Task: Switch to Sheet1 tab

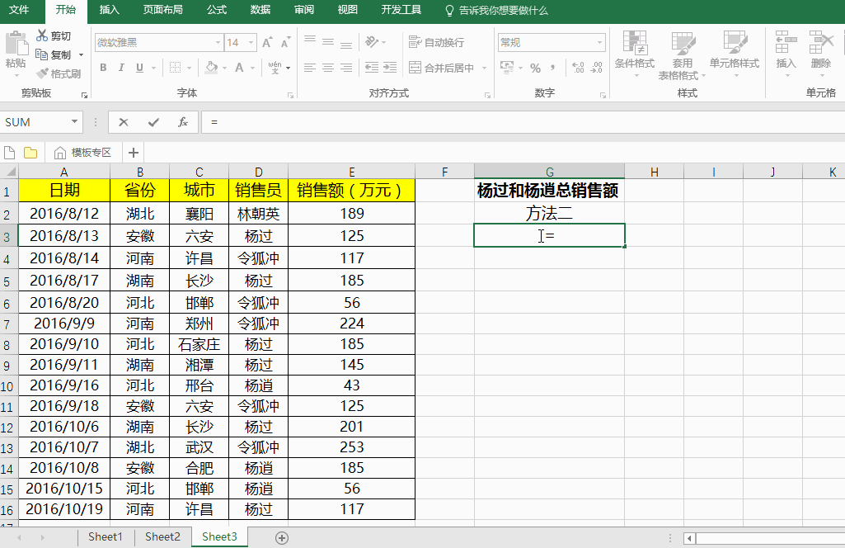Action: (105, 536)
